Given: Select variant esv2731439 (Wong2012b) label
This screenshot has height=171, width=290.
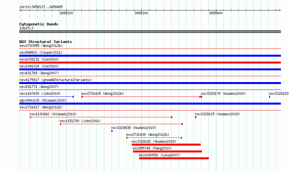Looking at the screenshot, I should (x=148, y=135).
